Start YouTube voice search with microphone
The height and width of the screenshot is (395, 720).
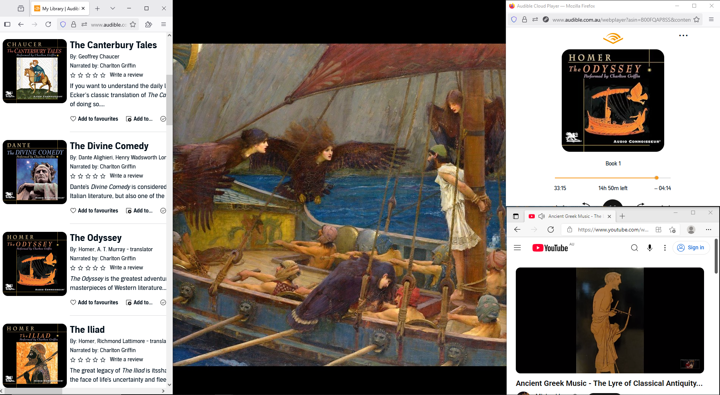coord(650,248)
